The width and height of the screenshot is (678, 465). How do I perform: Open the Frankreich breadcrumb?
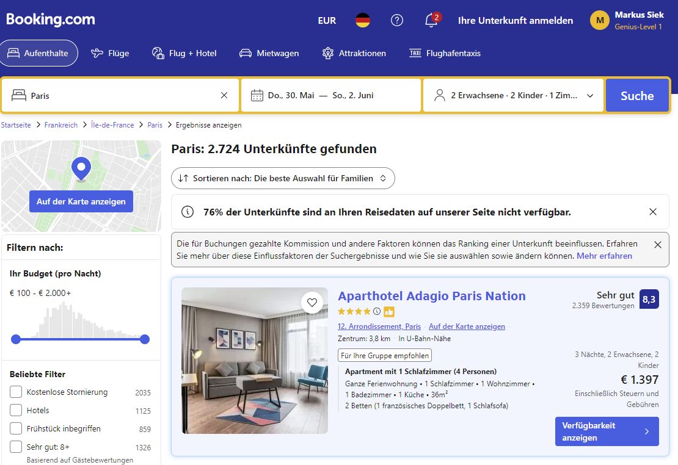point(61,125)
